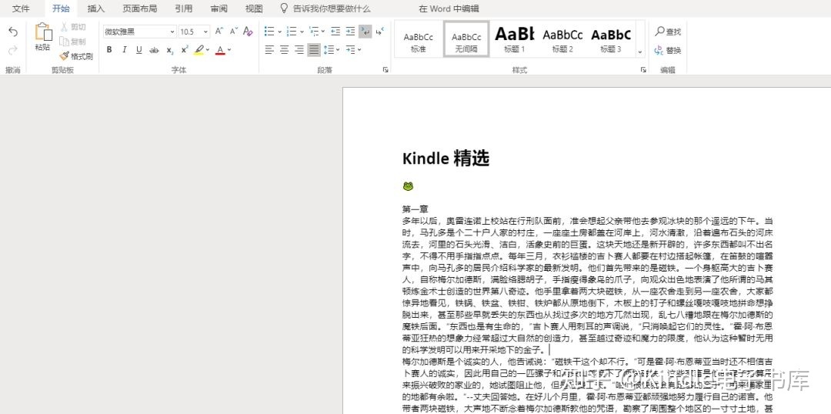This screenshot has width=831, height=414.
Task: Click the shrink font size icon
Action: [x=233, y=32]
